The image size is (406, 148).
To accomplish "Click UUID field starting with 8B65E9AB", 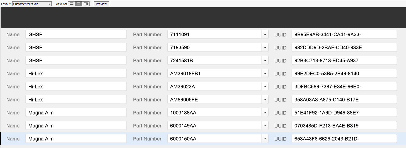I will pyautogui.click(x=344, y=34).
